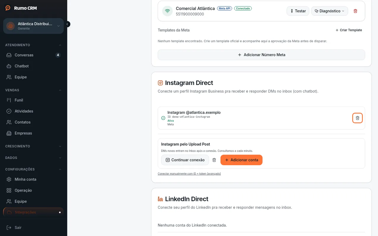378x236 pixels.
Task: Click the Atividades check-circle icon
Action: 9,111
